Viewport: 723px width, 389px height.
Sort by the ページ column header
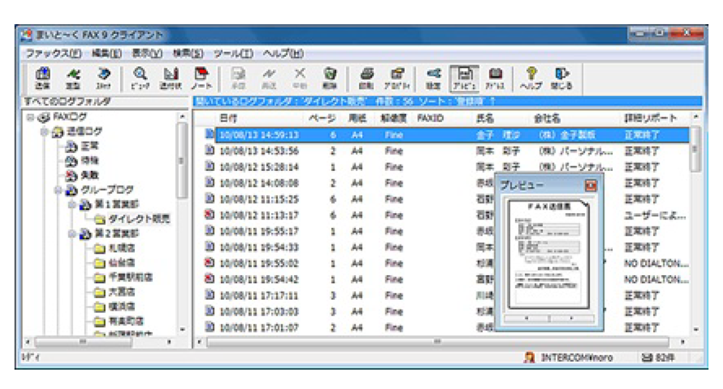[322, 119]
